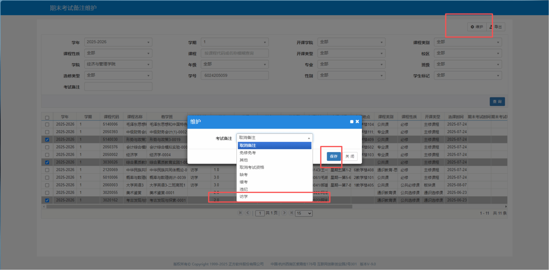Toggle the select-all checkbox in table header

(47, 118)
